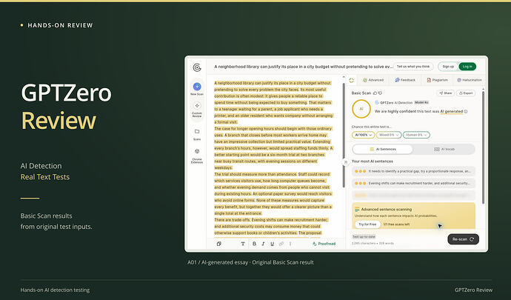Click the Export button
The width and height of the screenshot is (511, 300).
466,93
